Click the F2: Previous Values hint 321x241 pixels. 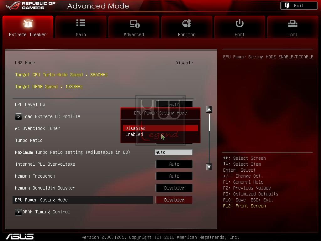pyautogui.click(x=247, y=188)
